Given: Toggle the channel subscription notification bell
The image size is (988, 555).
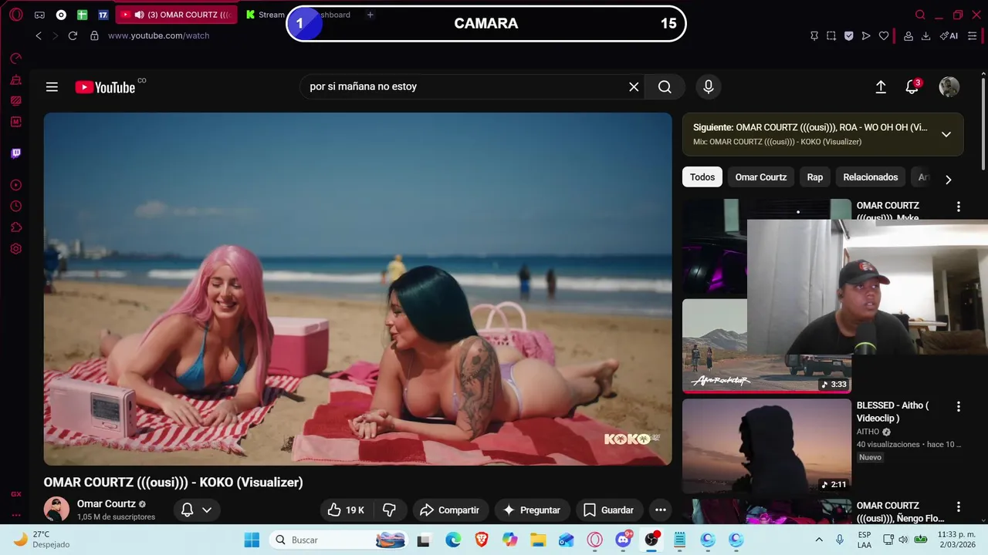Looking at the screenshot, I should 196,510.
